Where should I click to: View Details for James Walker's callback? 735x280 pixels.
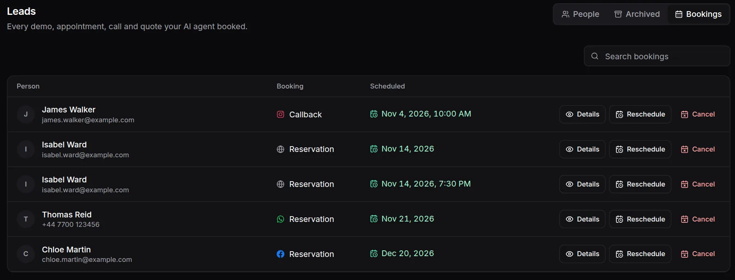pos(582,114)
